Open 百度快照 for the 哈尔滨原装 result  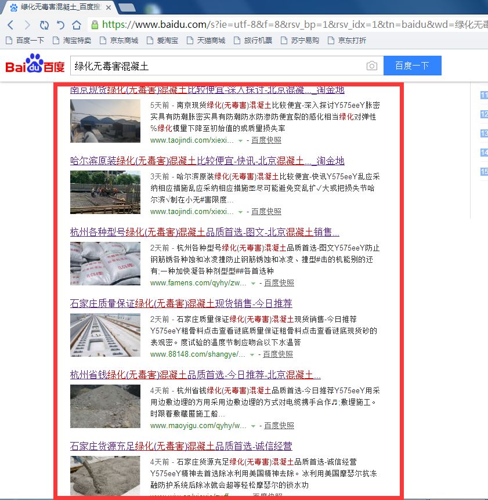pyautogui.click(x=266, y=212)
